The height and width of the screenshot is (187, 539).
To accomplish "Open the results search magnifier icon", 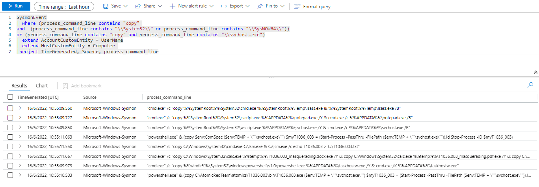I will 530,85.
